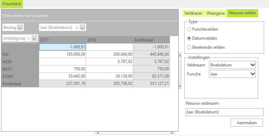Screen dimensions: 269x136
Task: Select the DIV row header
Action: pos(20,54)
